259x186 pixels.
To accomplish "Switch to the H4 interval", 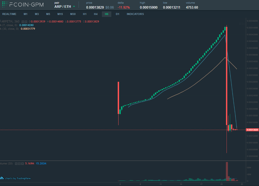I will [96, 14].
